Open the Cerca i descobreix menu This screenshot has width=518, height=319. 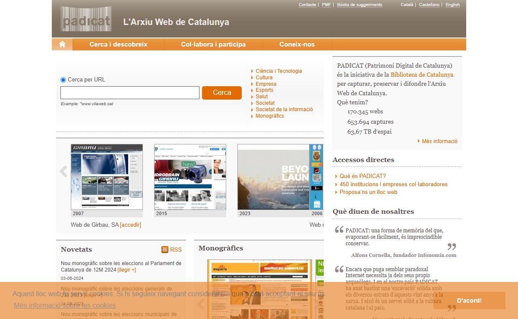(118, 44)
